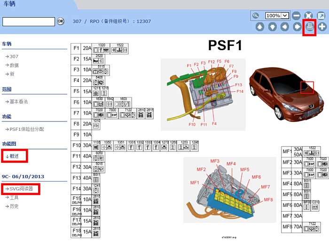Open the SVG阅读器 link
Screen dimensions: 329x242
pos(21,189)
